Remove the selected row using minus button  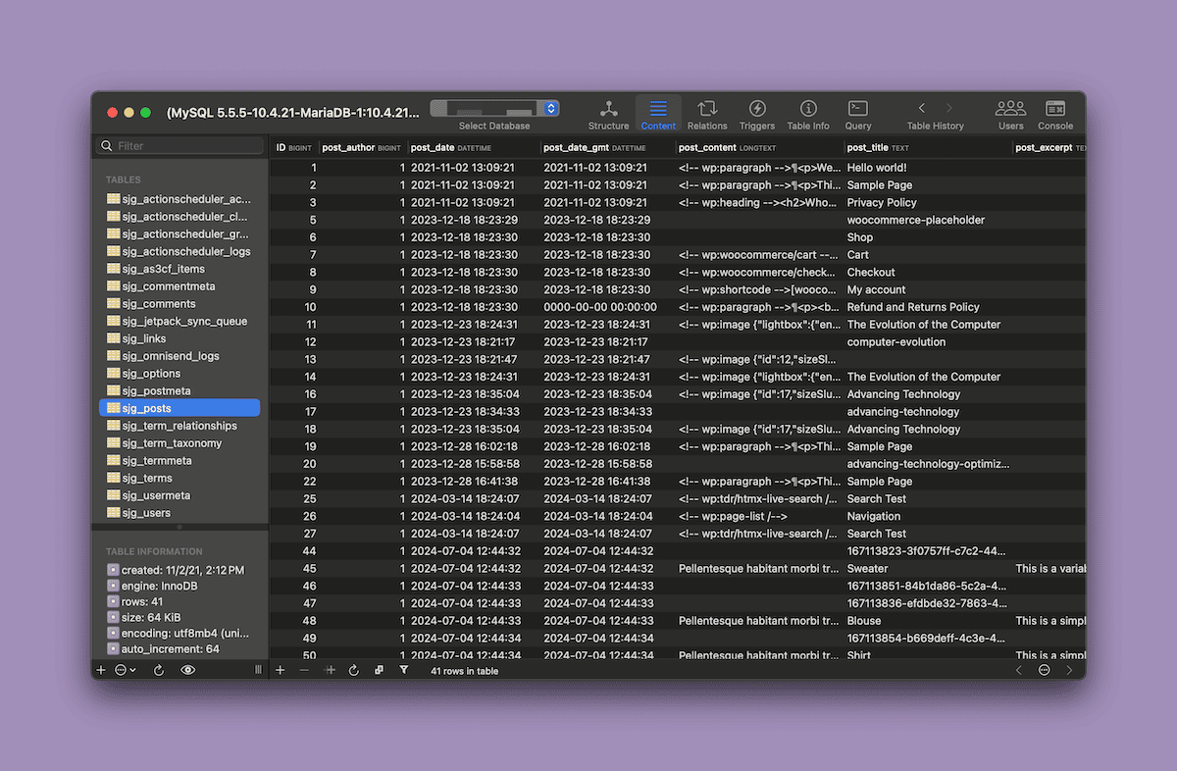[304, 670]
